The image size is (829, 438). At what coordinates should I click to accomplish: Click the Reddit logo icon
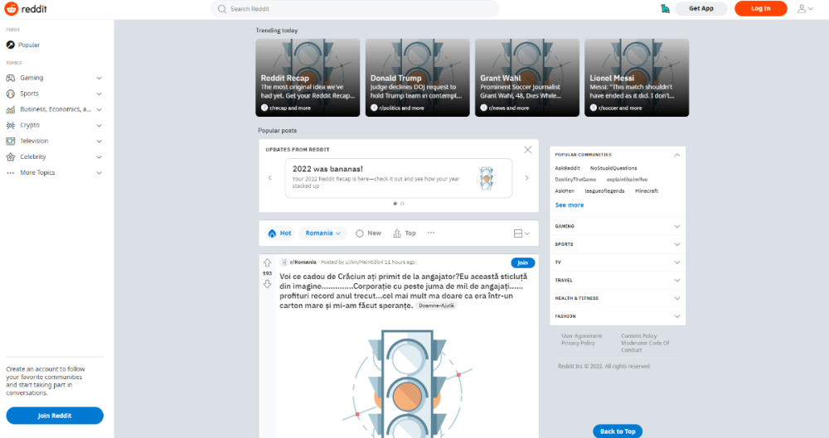(x=11, y=8)
